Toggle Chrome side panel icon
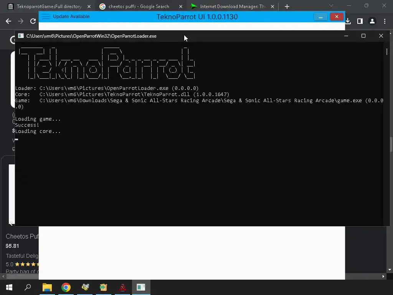 [360, 22]
